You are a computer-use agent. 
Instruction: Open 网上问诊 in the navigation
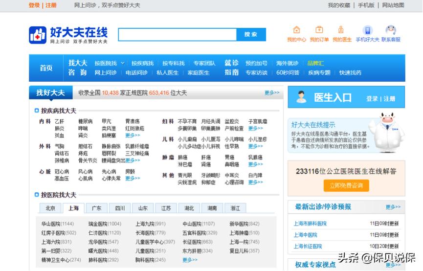coord(106,72)
